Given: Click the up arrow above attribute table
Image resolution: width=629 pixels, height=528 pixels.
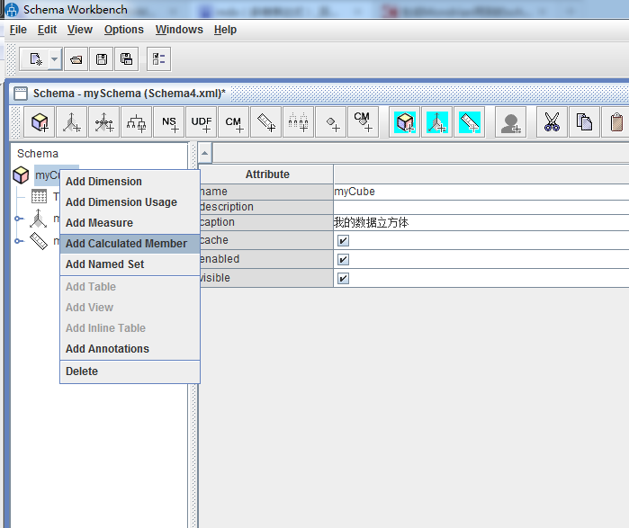Looking at the screenshot, I should click(205, 153).
